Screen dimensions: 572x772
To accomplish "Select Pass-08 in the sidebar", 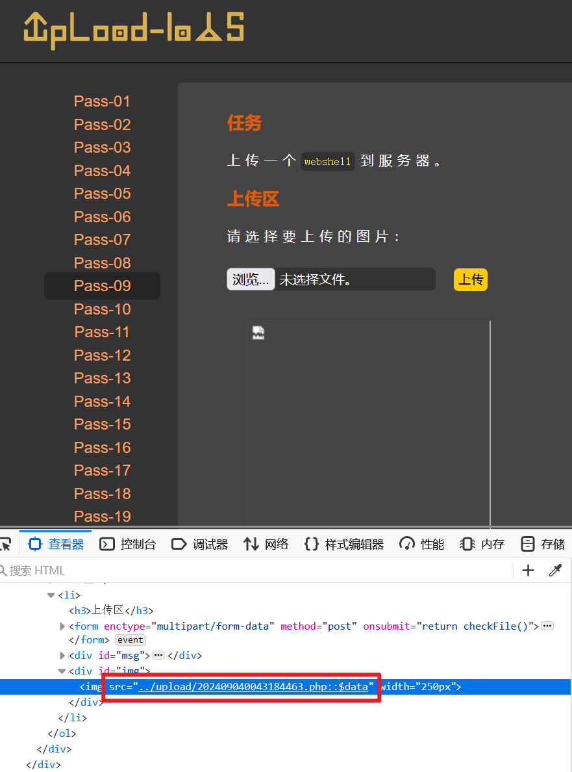I will 103,263.
